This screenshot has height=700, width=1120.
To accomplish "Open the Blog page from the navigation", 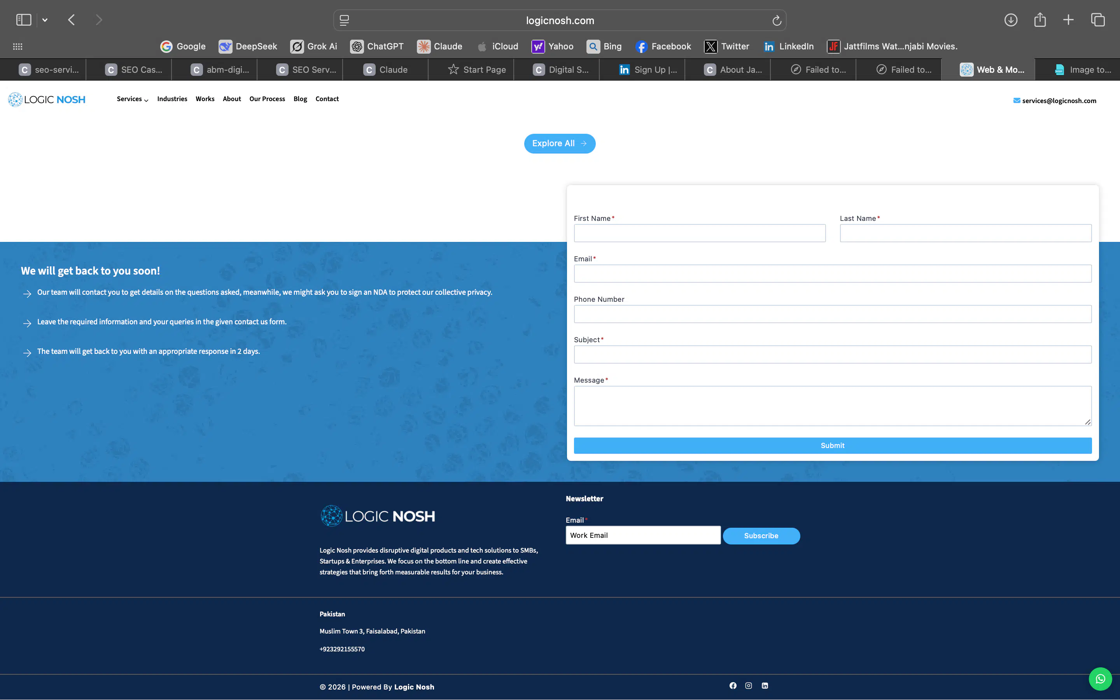I will tap(300, 99).
